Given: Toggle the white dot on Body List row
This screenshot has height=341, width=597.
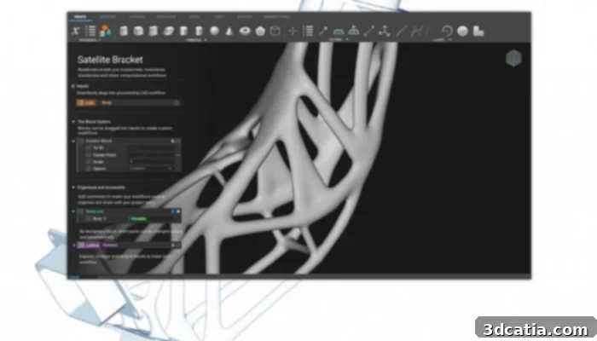Looking at the screenshot, I should tap(178, 211).
